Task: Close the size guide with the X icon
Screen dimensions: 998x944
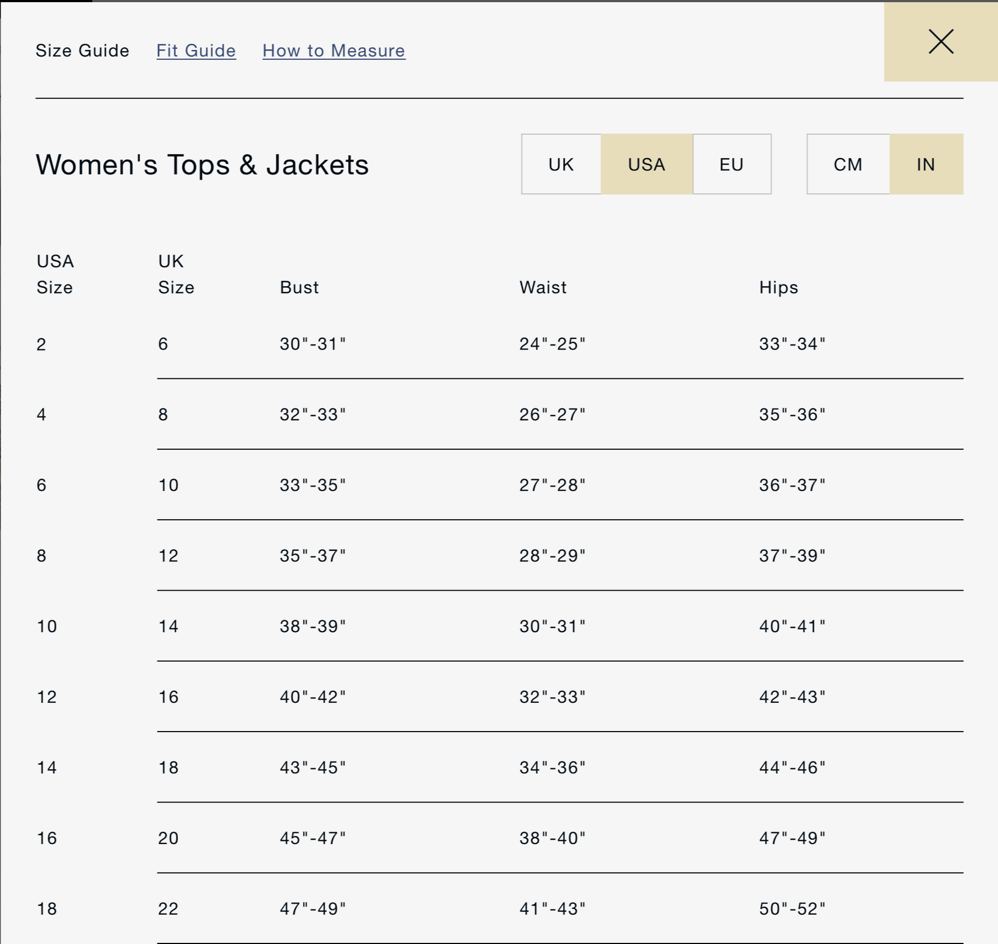Action: tap(940, 42)
